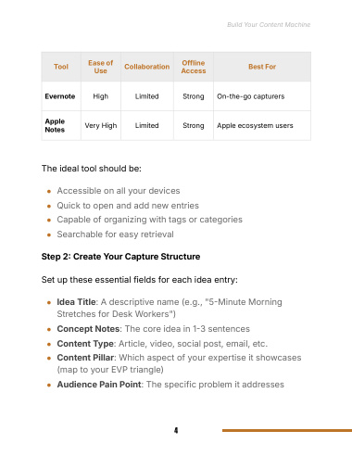
Task: Click the 'Accessible on all your devices' bullet
Action: [119, 191]
